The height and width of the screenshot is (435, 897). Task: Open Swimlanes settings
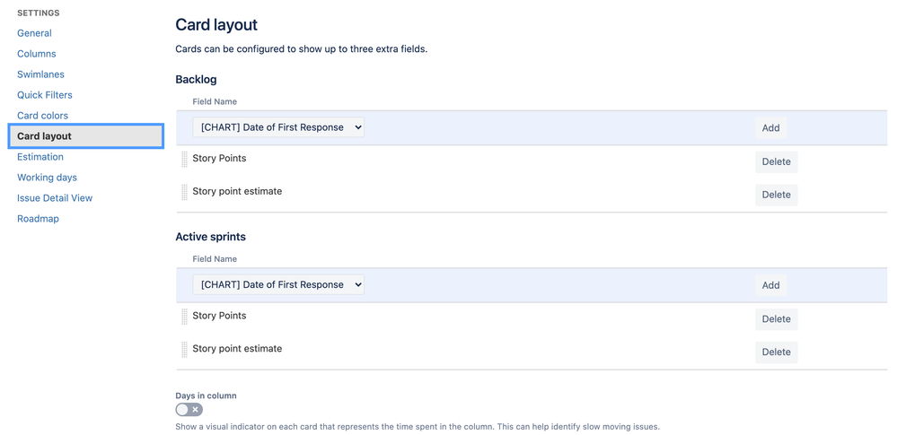point(40,74)
